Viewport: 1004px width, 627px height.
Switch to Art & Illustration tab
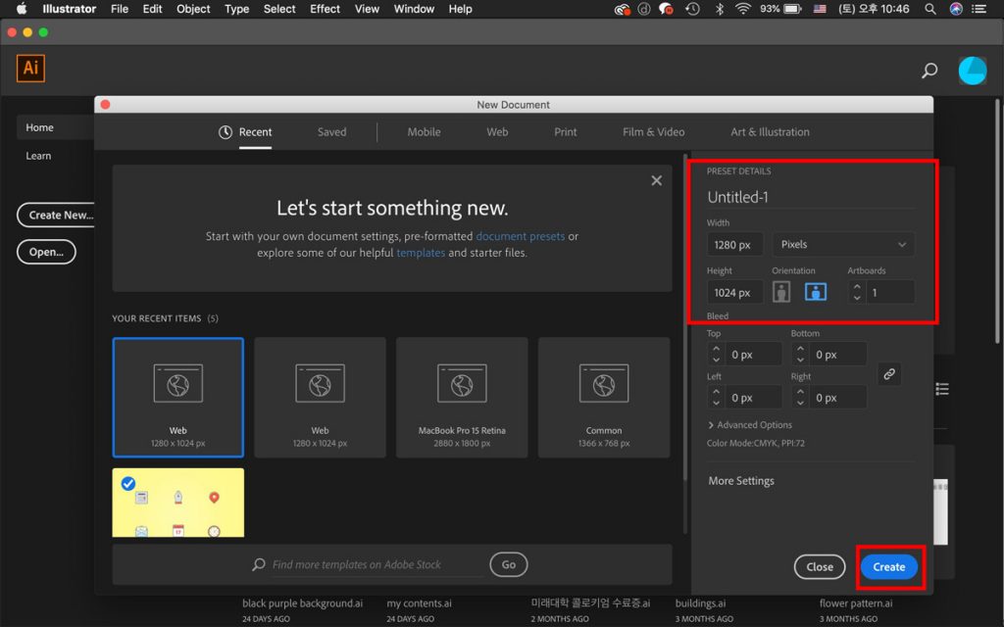pyautogui.click(x=770, y=132)
